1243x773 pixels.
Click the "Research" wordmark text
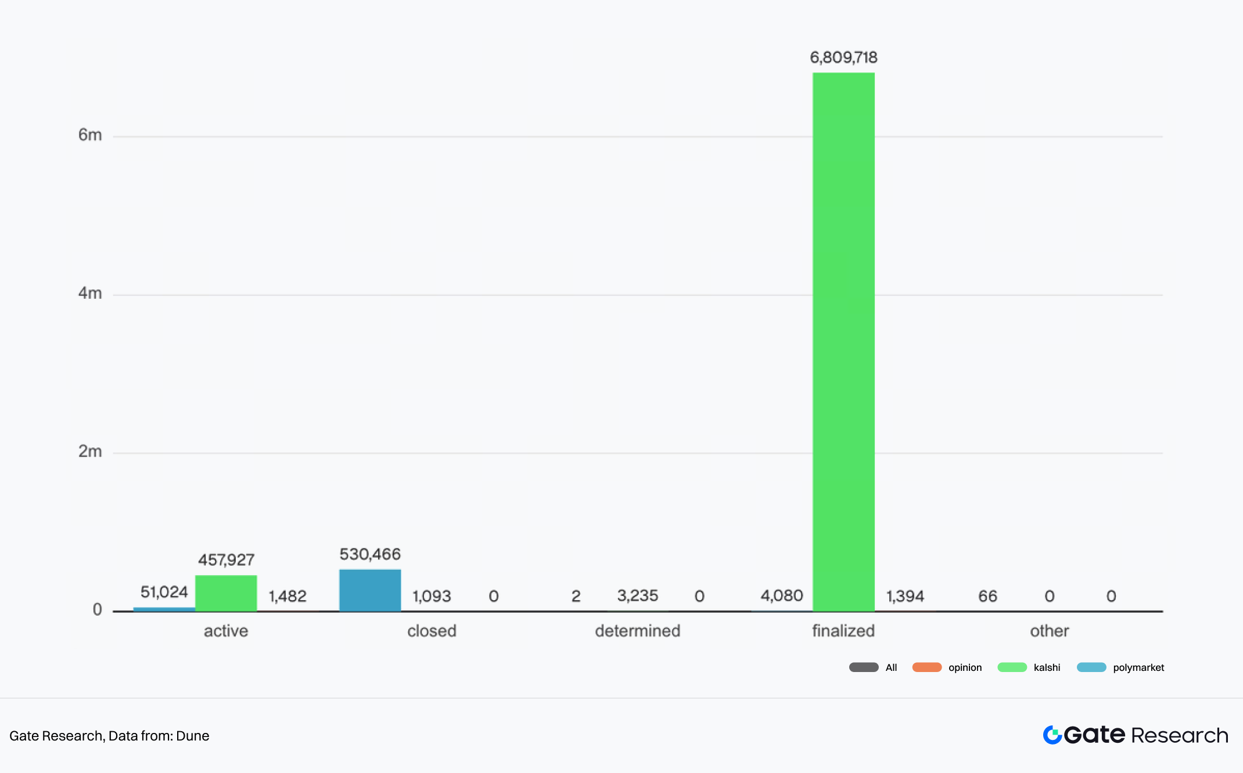[x=1179, y=735]
